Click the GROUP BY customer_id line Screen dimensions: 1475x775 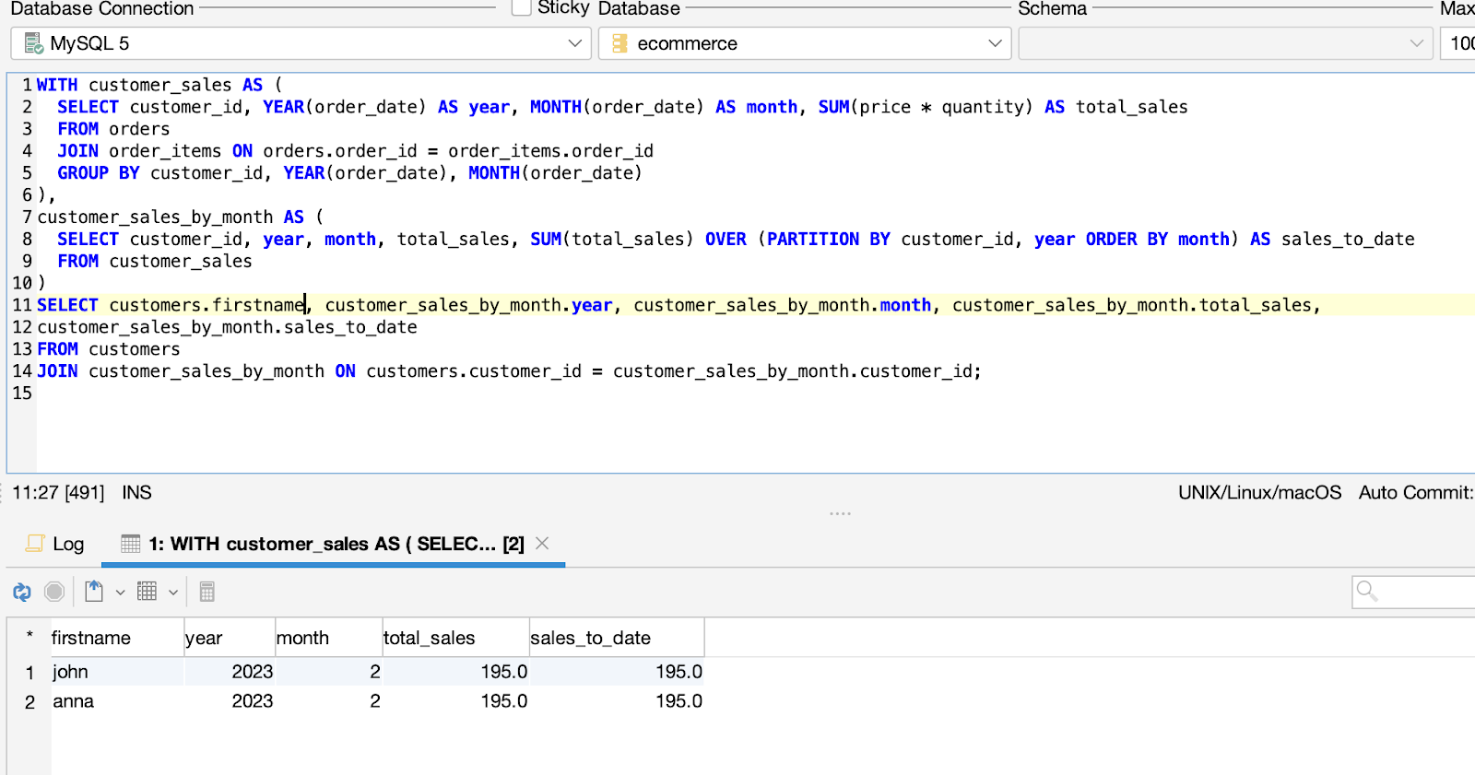(349, 173)
